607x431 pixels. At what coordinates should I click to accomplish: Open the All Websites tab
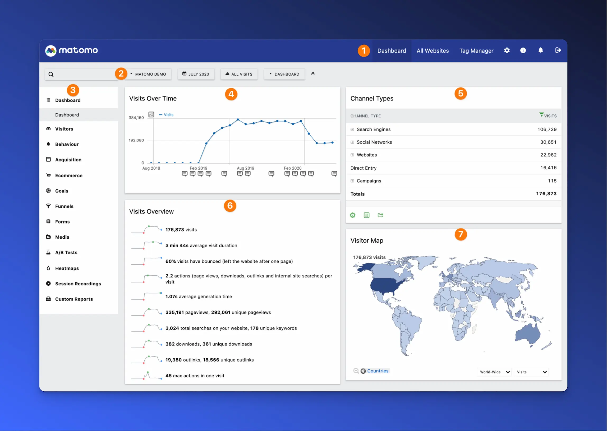click(x=432, y=51)
